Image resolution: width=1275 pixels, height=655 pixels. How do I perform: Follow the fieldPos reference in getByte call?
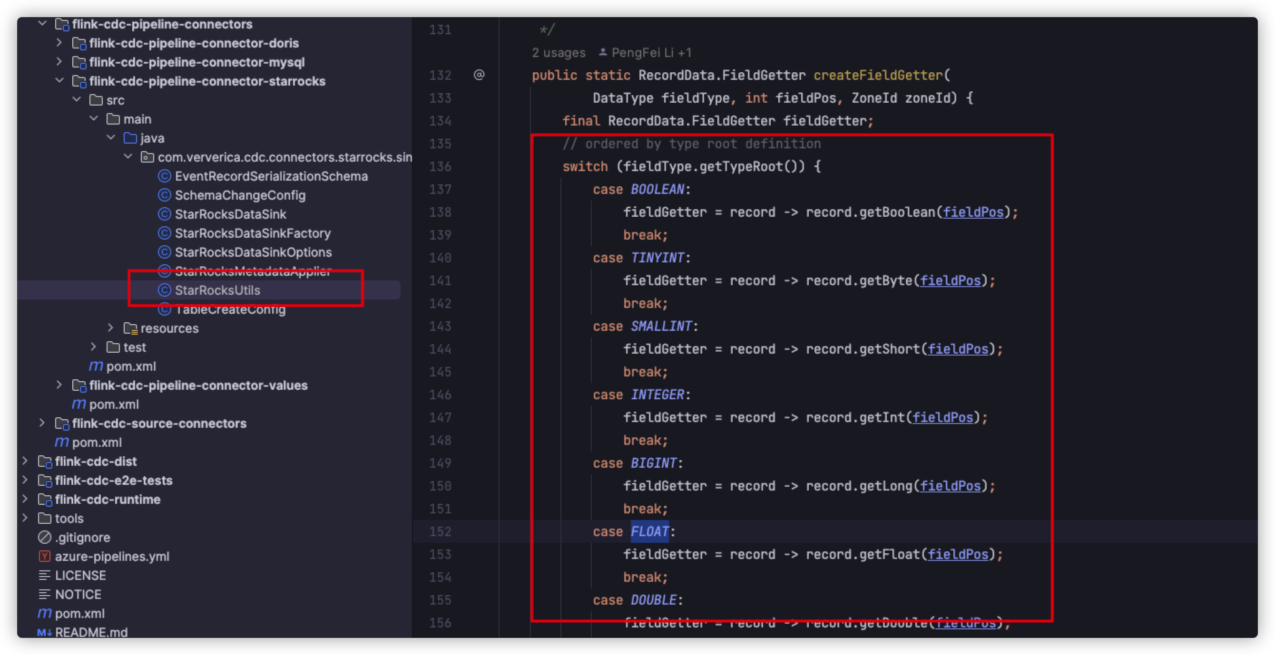click(x=951, y=280)
